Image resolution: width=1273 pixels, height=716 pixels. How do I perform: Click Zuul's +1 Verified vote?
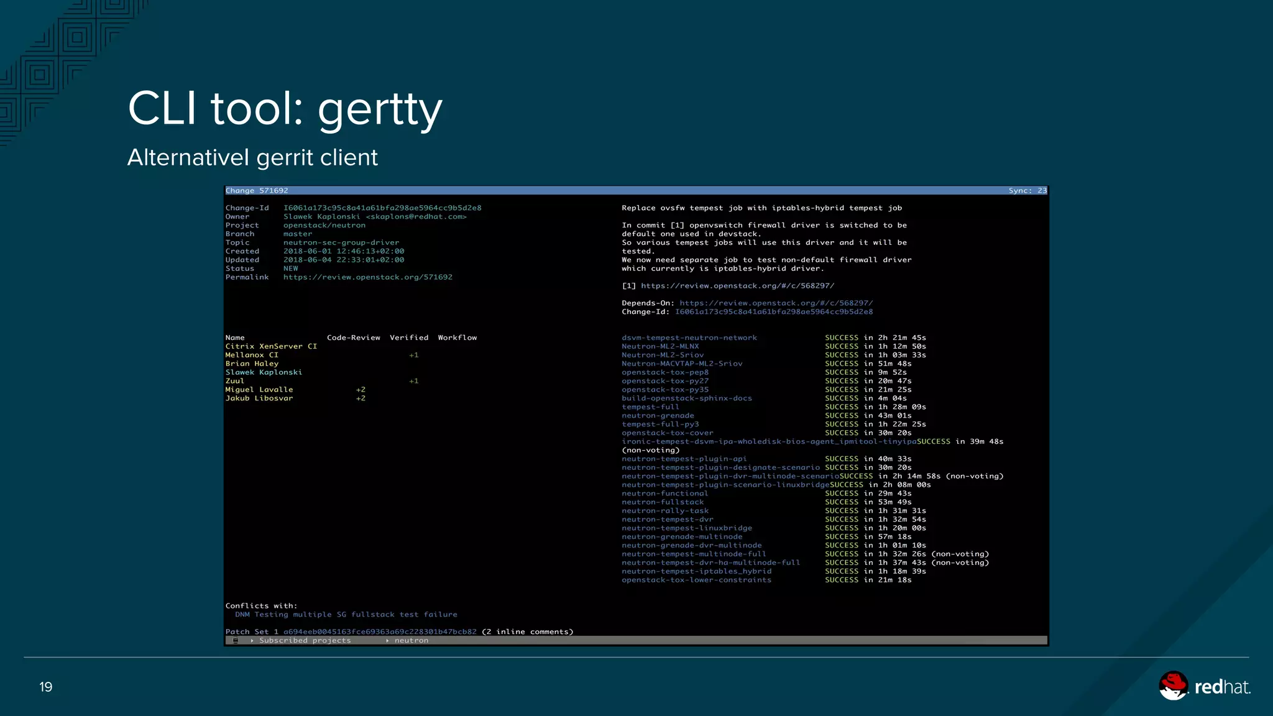pyautogui.click(x=414, y=382)
